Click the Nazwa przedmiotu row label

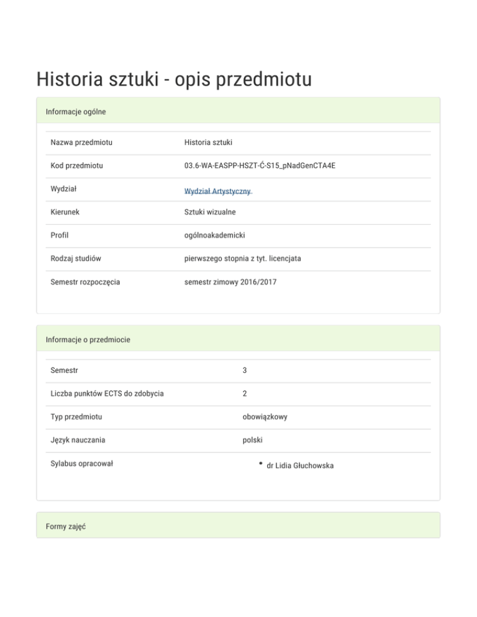pyautogui.click(x=81, y=143)
